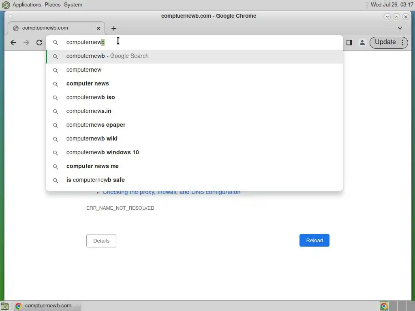Click the address bar magnifier icon
This screenshot has height=311, width=415.
click(55, 42)
